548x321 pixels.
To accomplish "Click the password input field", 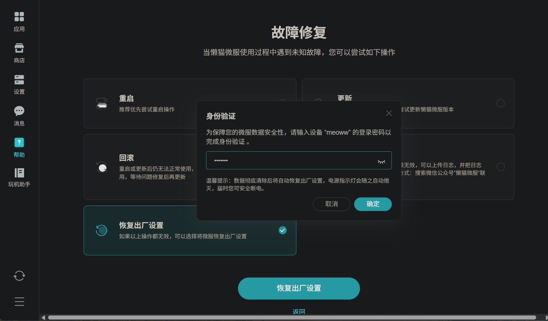I will (299, 160).
